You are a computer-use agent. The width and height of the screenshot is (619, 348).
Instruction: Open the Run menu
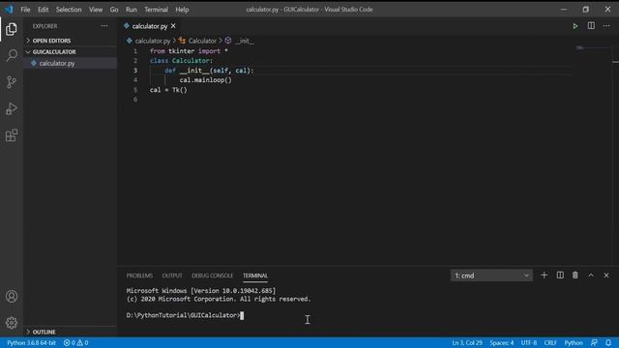coord(132,9)
